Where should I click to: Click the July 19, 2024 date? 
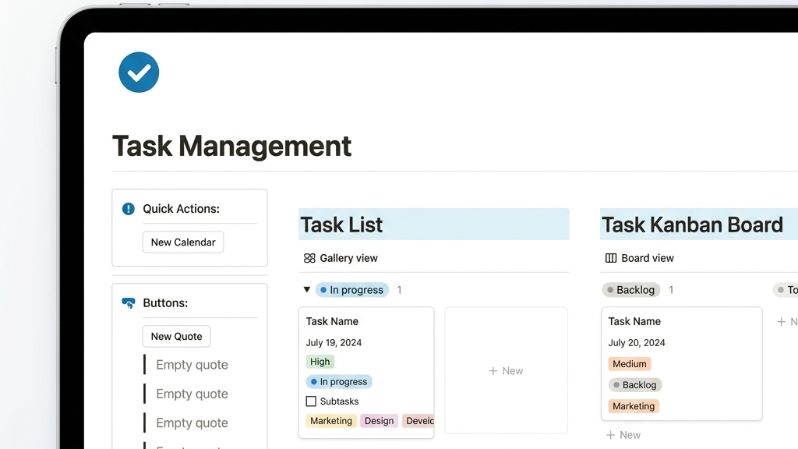pos(334,343)
